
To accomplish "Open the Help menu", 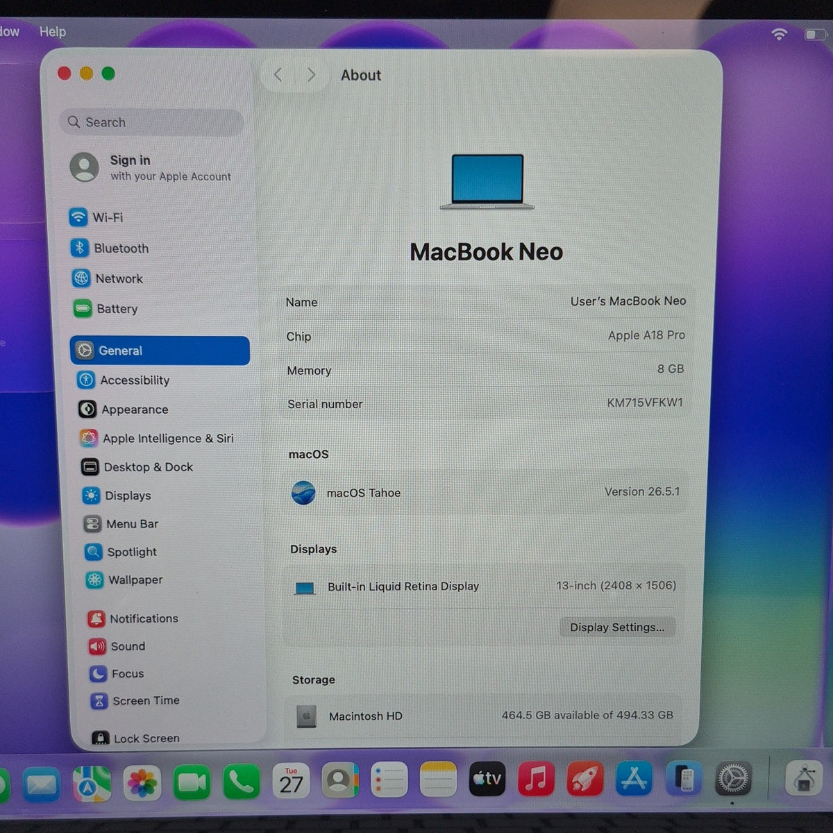I will (53, 31).
